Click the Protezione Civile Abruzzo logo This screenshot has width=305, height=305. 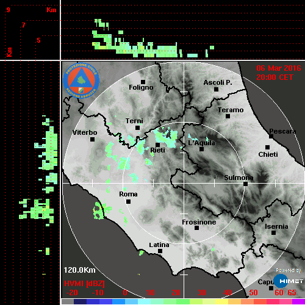[x=81, y=81]
